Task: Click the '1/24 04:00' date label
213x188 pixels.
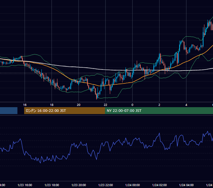Action: pos(186,185)
